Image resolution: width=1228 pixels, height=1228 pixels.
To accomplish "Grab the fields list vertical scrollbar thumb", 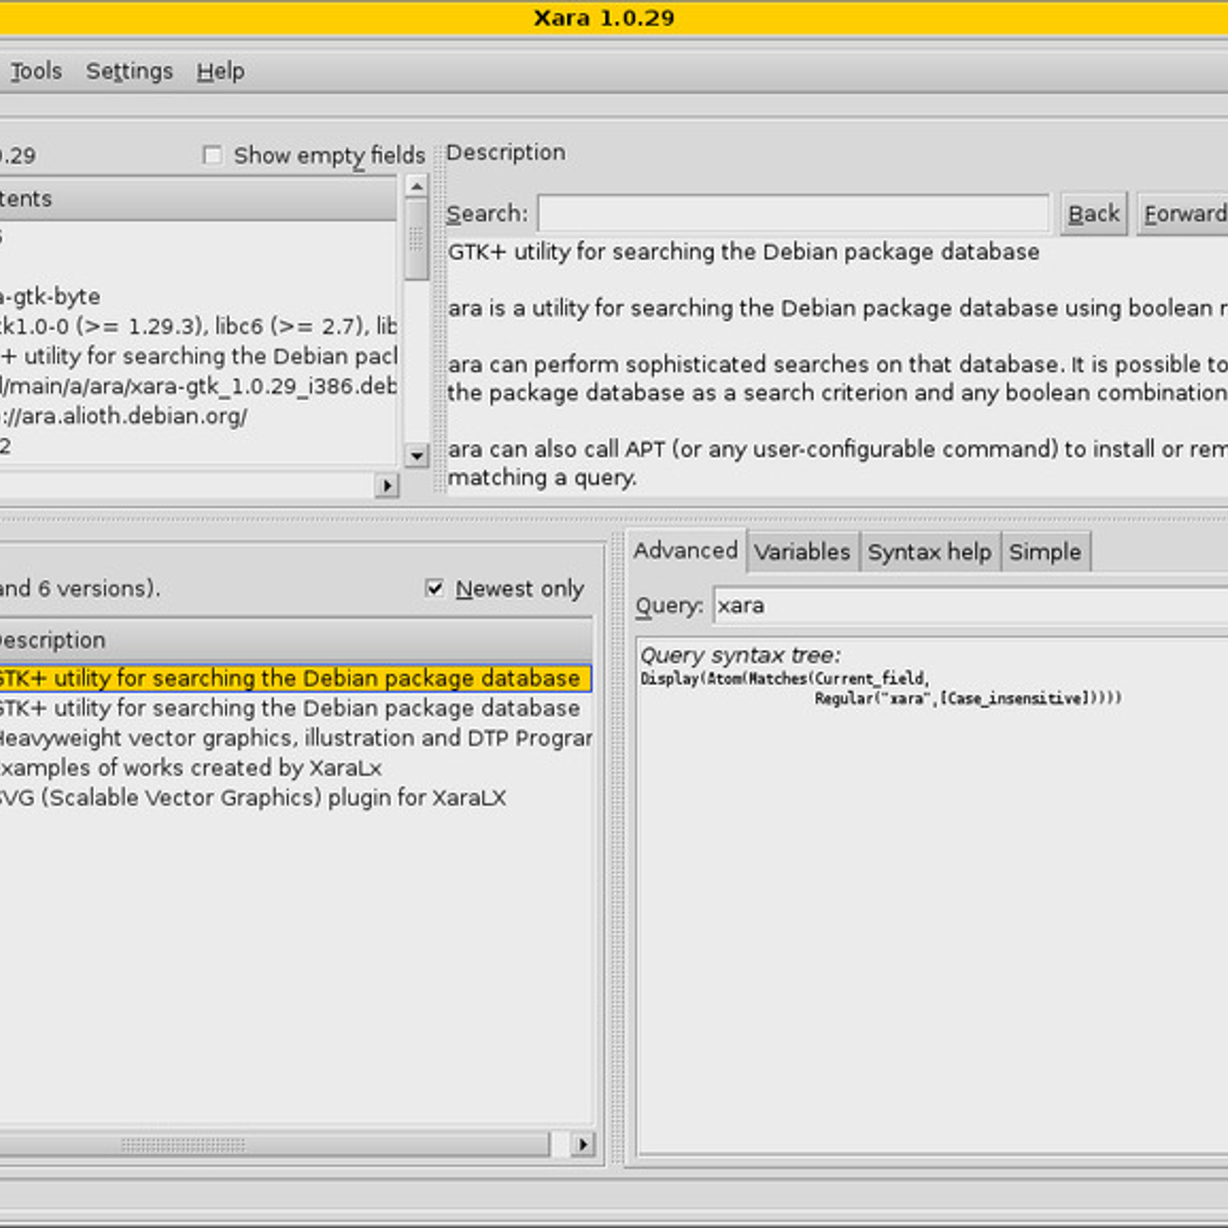I will [417, 239].
